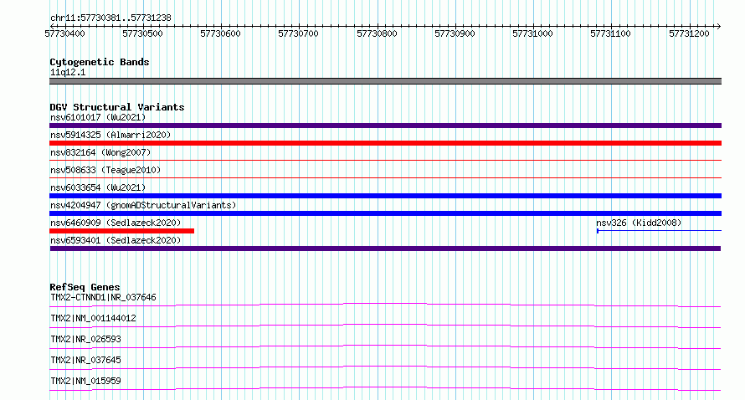
Task: Click the short red nsv6460909 bar
Action: tap(121, 231)
